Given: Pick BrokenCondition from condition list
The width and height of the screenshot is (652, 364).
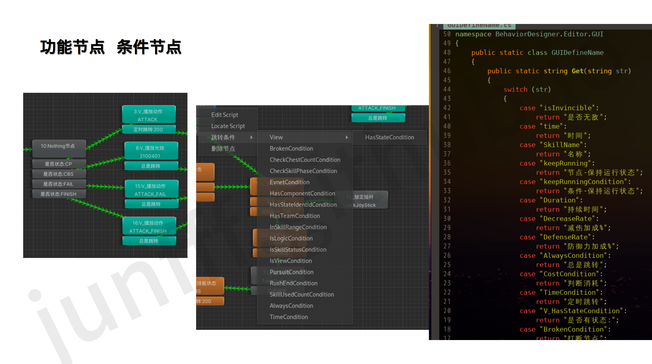Looking at the screenshot, I should [291, 149].
